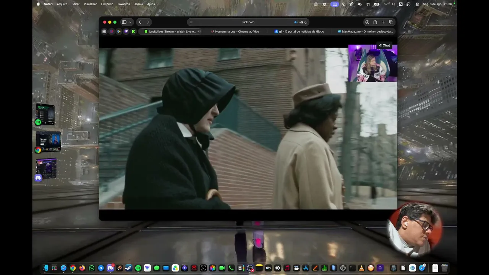Open Terminal from the Dock
489x275 pixels.
tap(352, 268)
